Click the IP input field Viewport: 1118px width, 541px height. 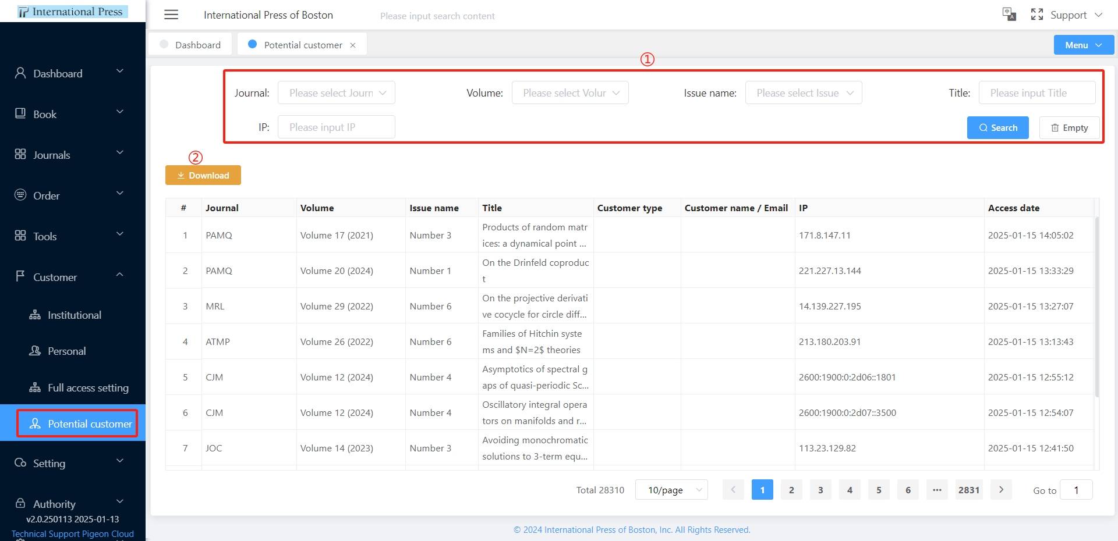tap(337, 127)
